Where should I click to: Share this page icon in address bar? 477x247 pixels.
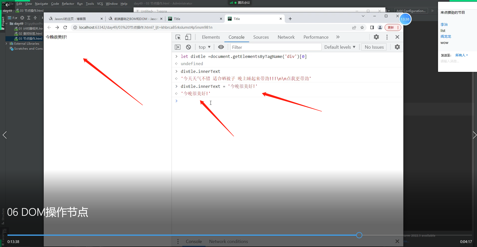click(354, 27)
